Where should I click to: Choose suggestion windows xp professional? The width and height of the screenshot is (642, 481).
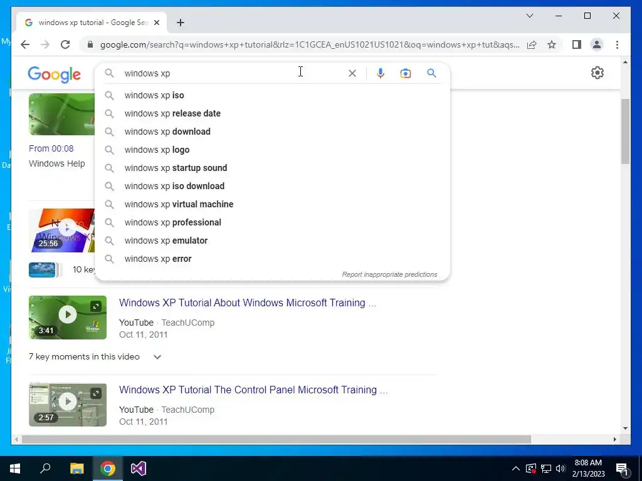pyautogui.click(x=272, y=222)
